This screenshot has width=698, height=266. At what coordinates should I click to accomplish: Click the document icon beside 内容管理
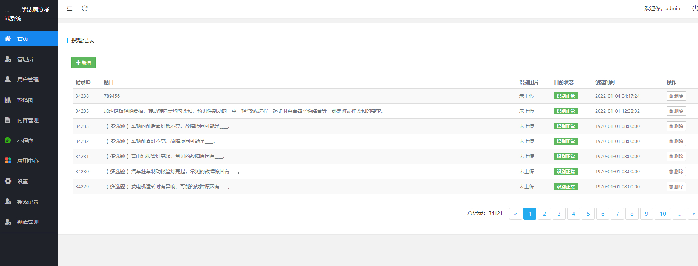[x=8, y=120]
